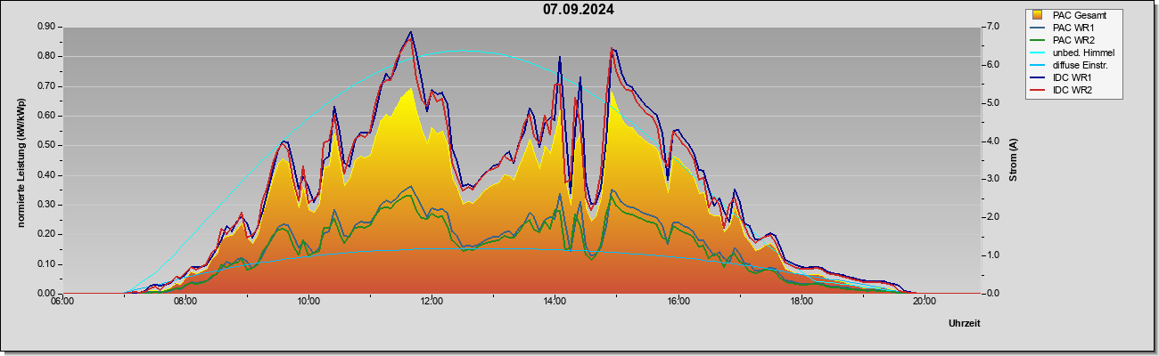The height and width of the screenshot is (356, 1159).
Task: Select the IDC WR2 legend text
Action: [x=1073, y=91]
